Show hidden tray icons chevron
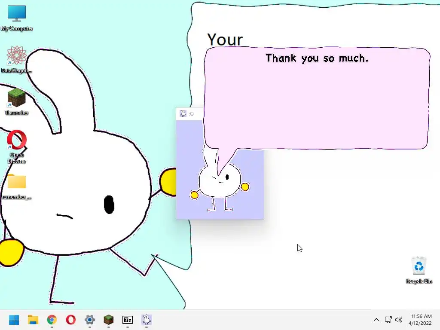Screen dimensions: 440x330 click(376, 320)
